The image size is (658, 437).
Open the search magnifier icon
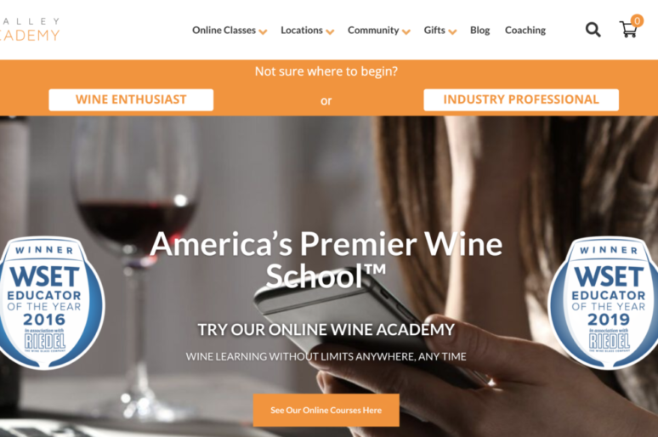[593, 30]
